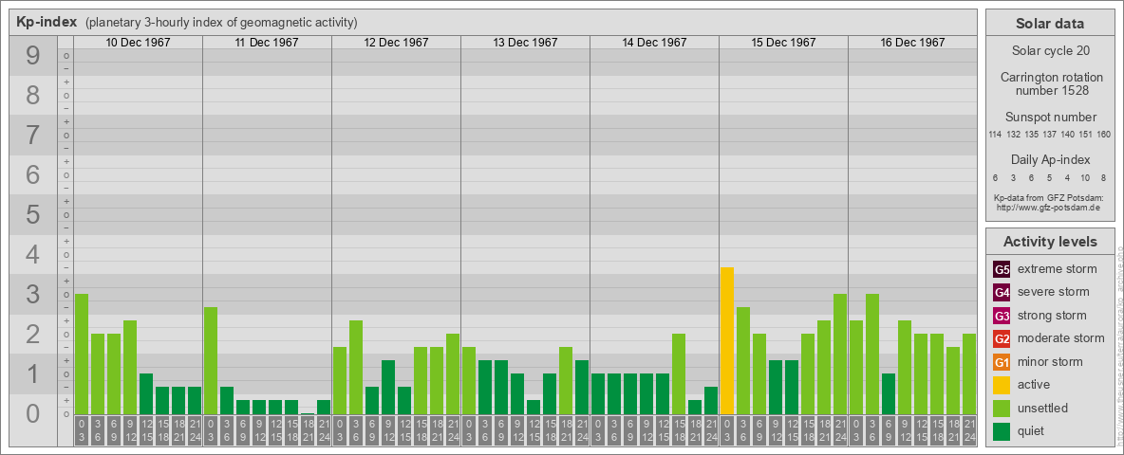Screen dimensions: 1124x455
Task: Click the G1 minor storm badge
Action: tap(1002, 362)
